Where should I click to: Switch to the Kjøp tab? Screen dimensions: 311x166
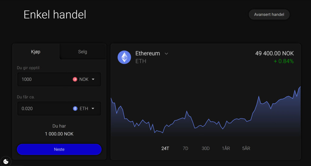tap(36, 52)
